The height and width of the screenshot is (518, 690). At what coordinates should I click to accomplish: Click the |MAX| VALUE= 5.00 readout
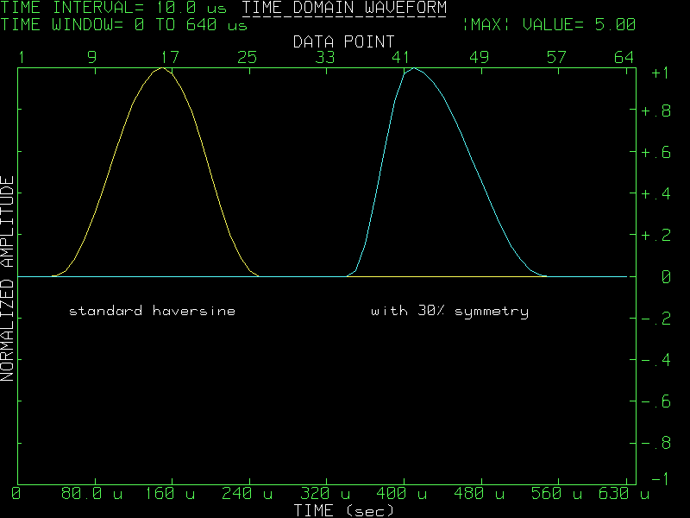[549, 25]
